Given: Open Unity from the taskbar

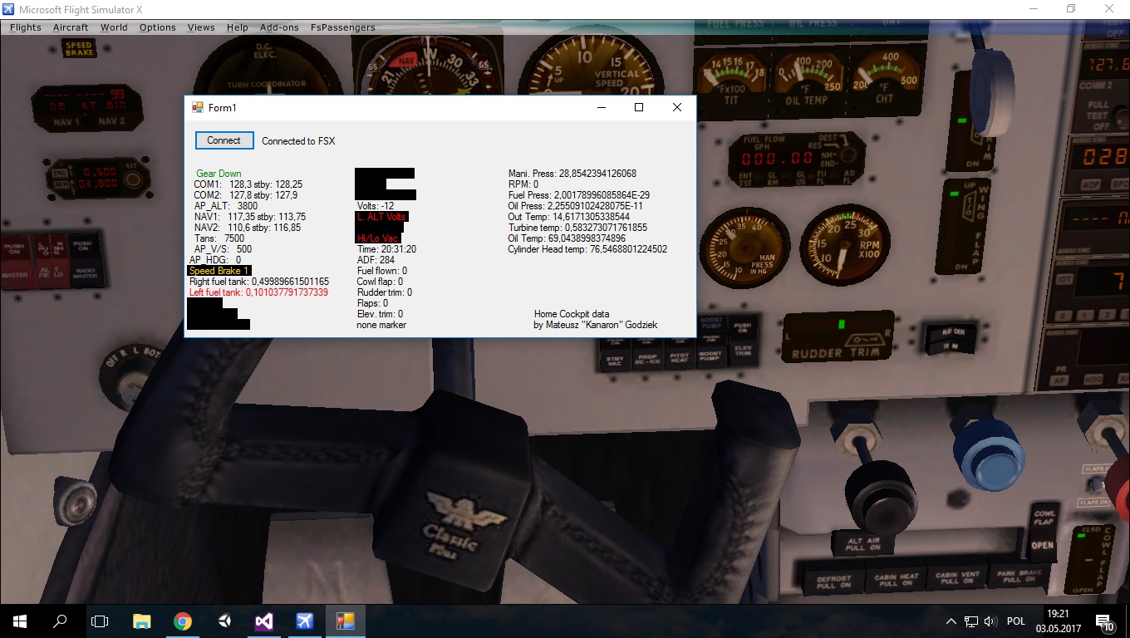Looking at the screenshot, I should click(x=224, y=621).
